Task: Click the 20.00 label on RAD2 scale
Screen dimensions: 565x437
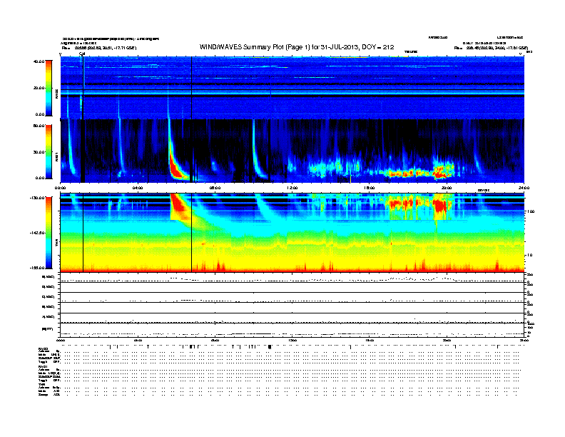Action: [39, 88]
